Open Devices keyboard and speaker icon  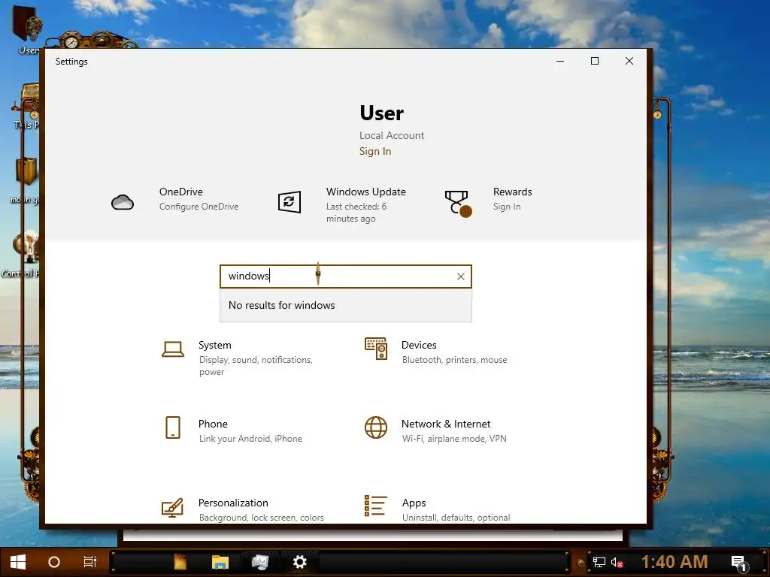tap(376, 349)
